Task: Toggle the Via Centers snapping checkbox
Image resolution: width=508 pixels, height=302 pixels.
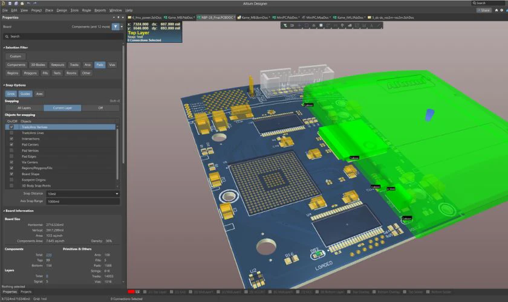Action: click(x=11, y=162)
